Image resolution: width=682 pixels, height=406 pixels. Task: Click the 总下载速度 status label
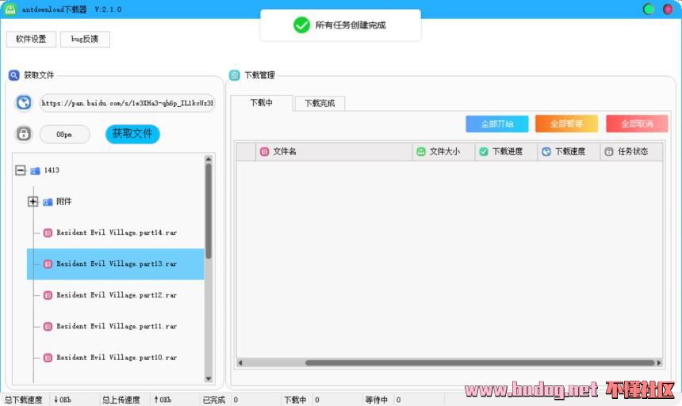(24, 400)
